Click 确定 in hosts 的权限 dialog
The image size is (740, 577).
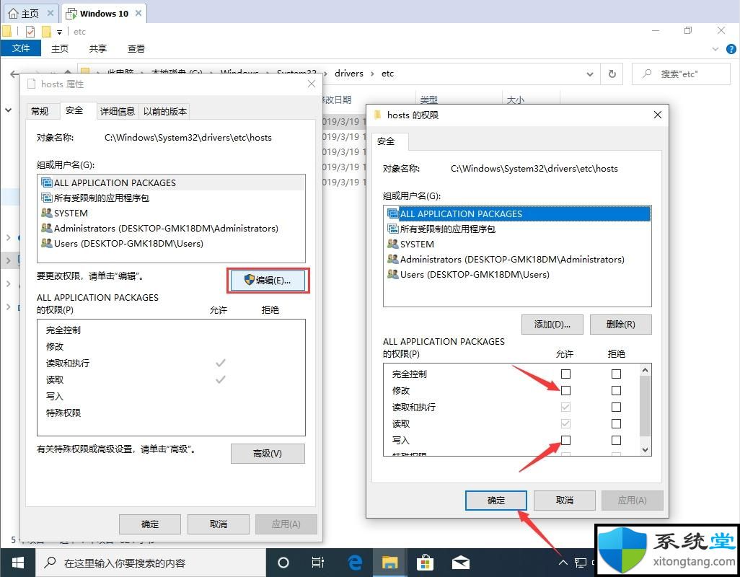(x=496, y=500)
